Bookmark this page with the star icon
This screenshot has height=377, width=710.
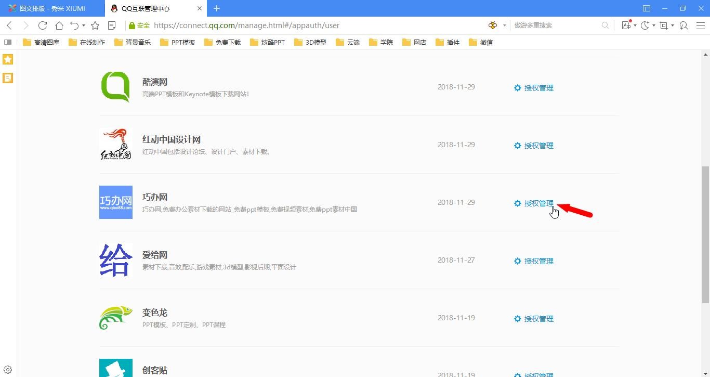95,25
